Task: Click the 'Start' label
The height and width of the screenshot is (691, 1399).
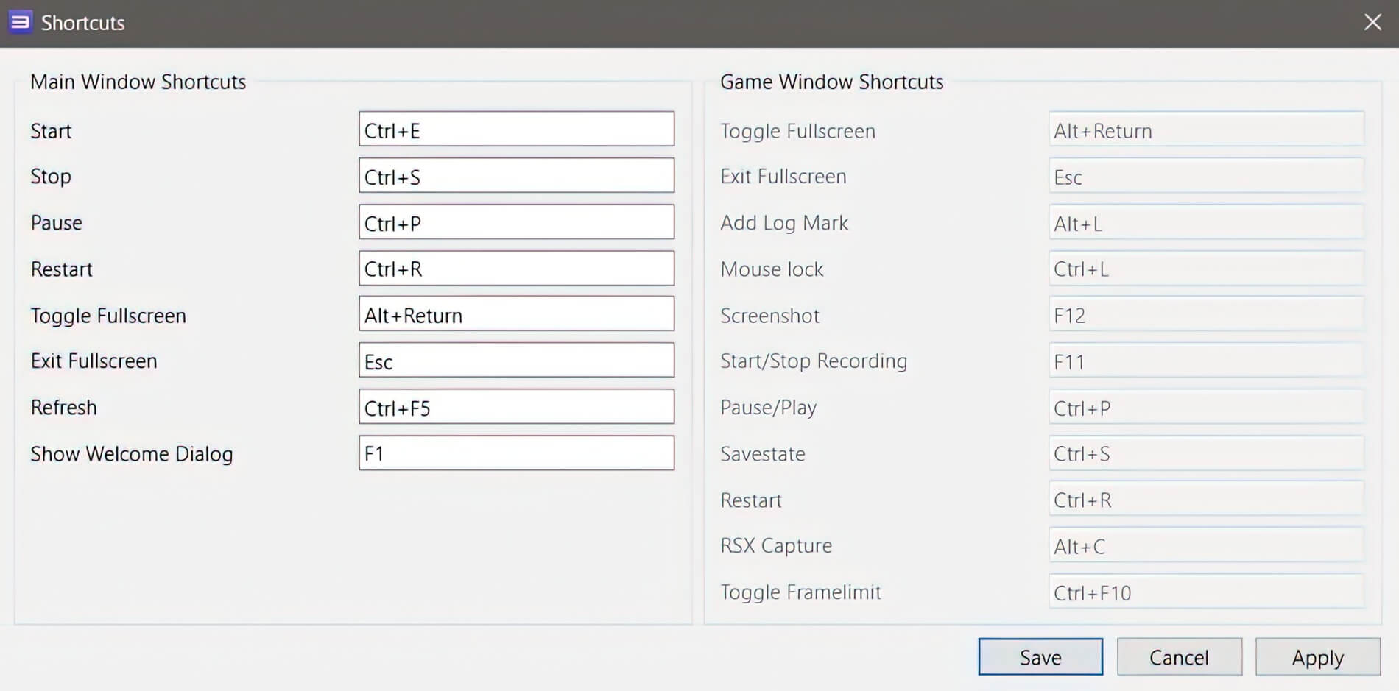Action: point(51,131)
